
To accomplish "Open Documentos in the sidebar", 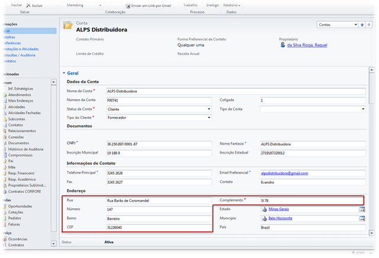I will (x=18, y=143).
